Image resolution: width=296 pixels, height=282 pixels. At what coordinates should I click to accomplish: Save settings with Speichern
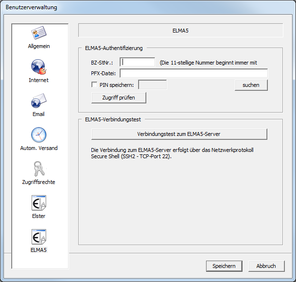click(x=224, y=266)
